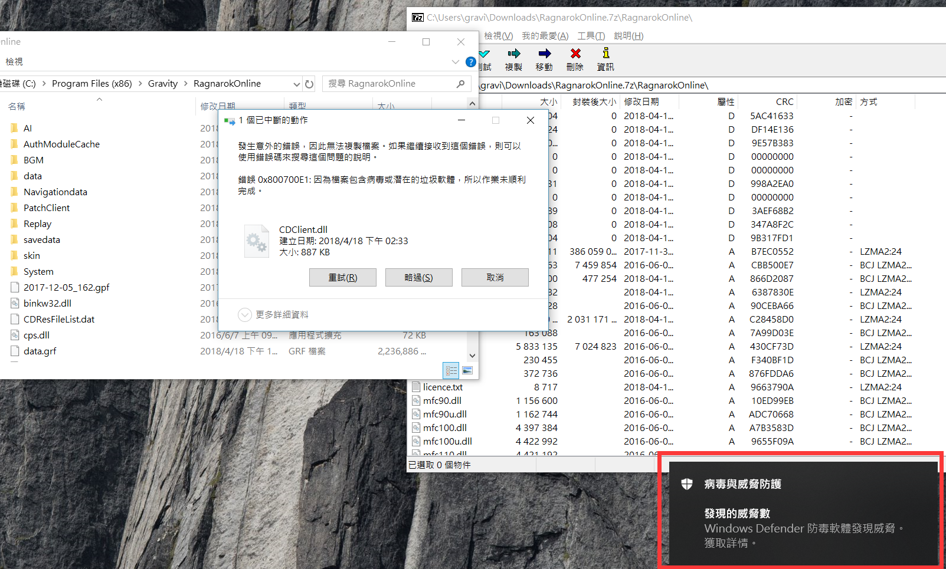Screen dimensions: 946x569
Task: Select mfc100.dll row in 7-Zip
Action: point(676,427)
